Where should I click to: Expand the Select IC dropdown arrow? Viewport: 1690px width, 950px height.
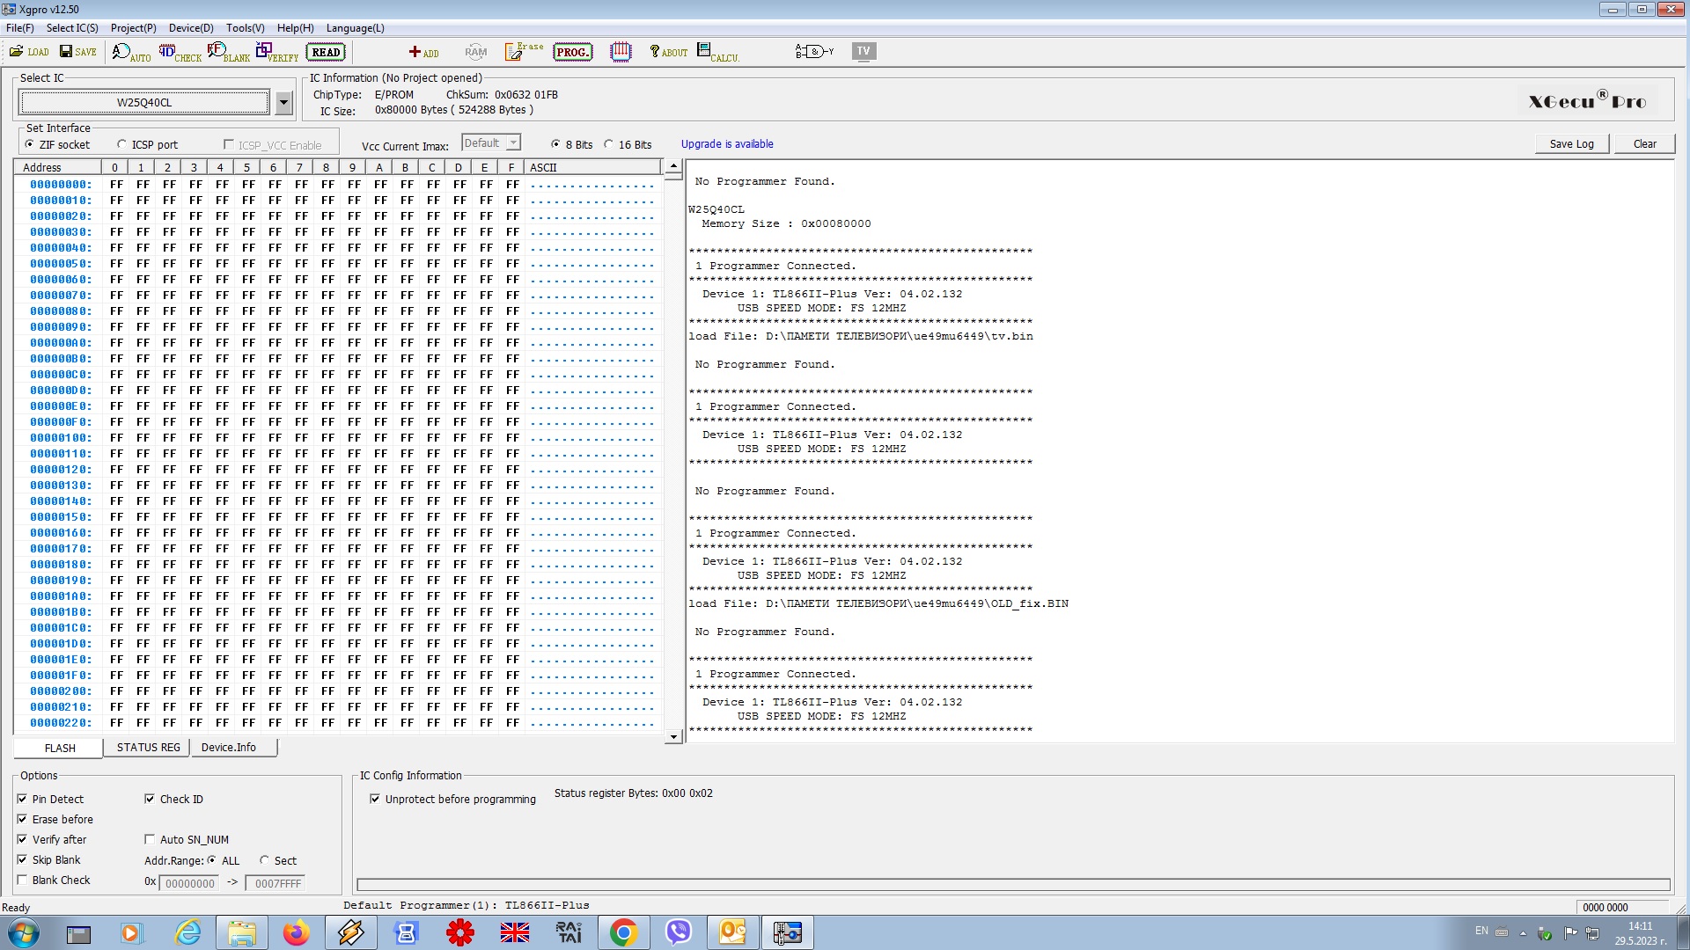[283, 103]
